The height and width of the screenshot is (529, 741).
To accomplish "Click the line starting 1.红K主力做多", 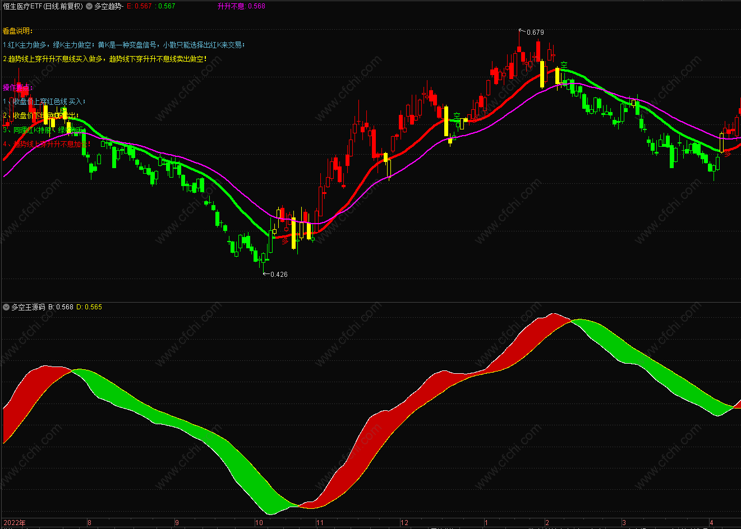I will (124, 45).
